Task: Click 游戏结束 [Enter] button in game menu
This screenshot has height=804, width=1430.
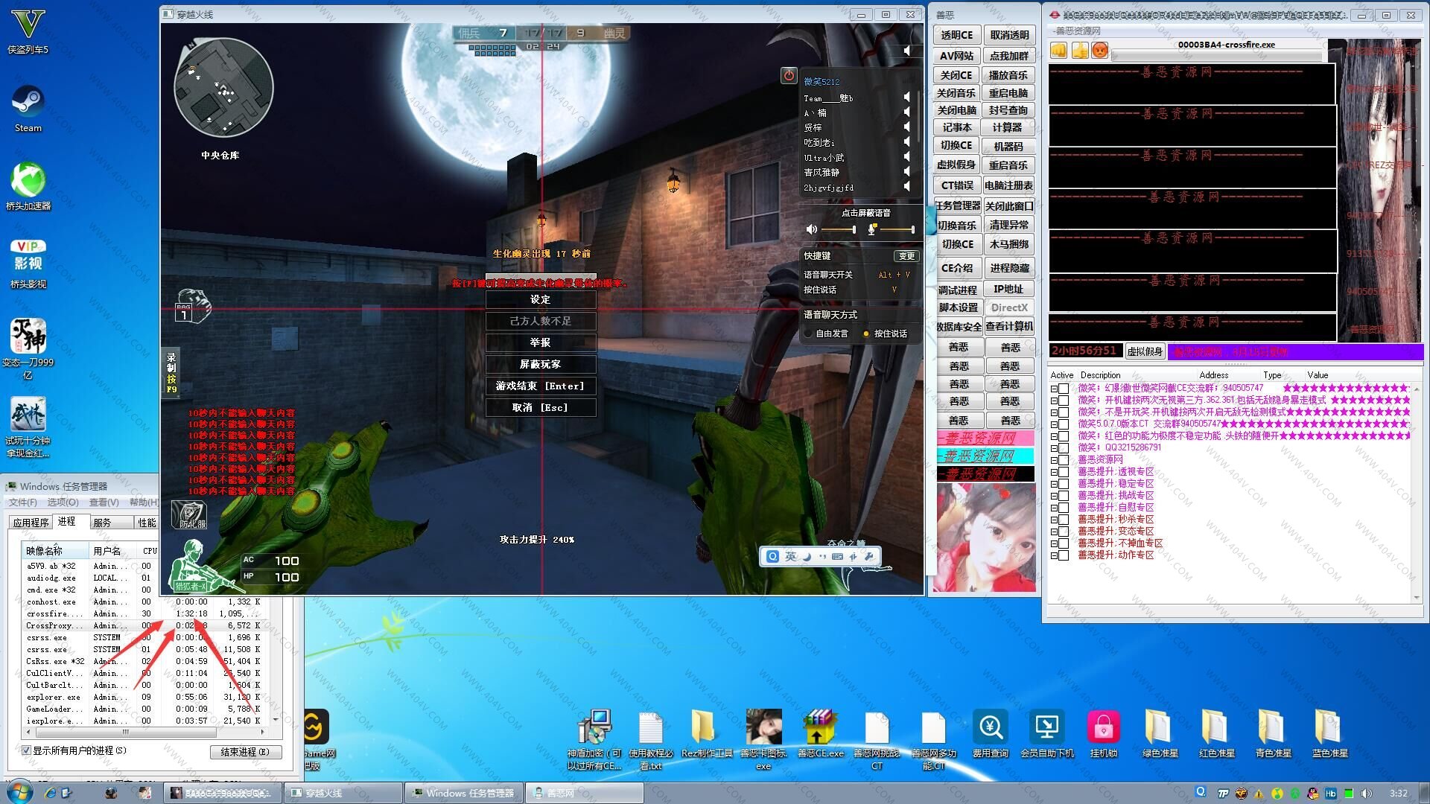Action: tap(540, 386)
